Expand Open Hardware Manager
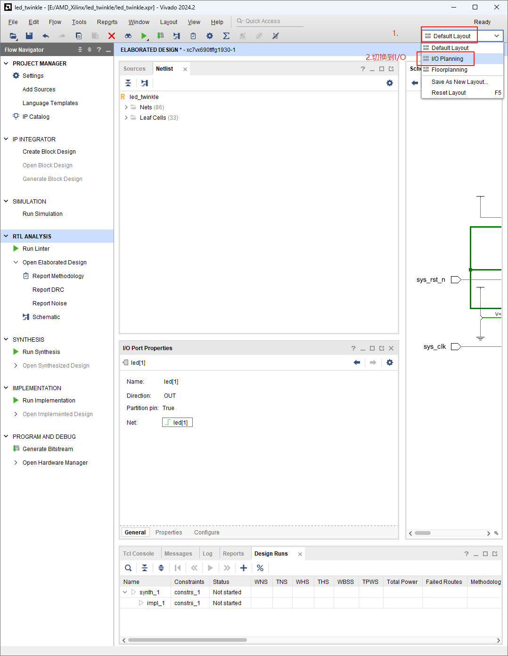The height and width of the screenshot is (656, 508). (x=16, y=463)
